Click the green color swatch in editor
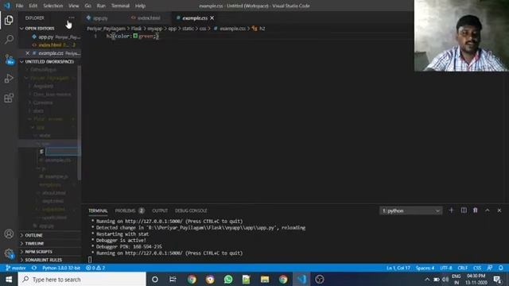 click(x=135, y=36)
